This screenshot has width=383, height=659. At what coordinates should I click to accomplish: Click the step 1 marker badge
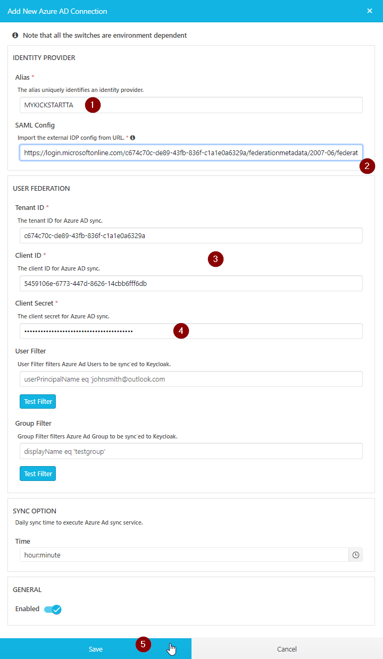click(93, 105)
